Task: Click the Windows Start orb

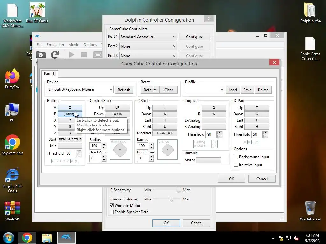Action: (9, 238)
